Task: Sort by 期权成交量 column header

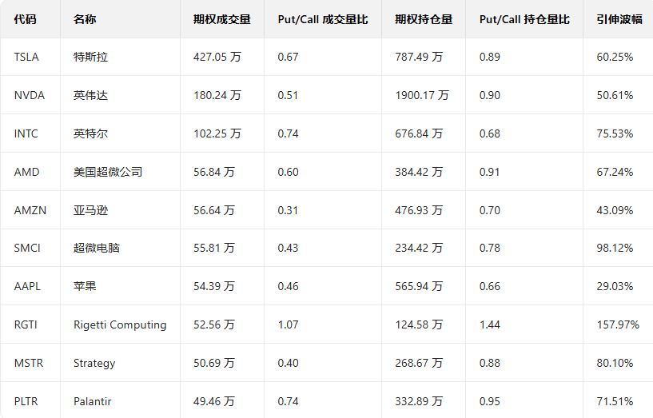Action: 220,19
